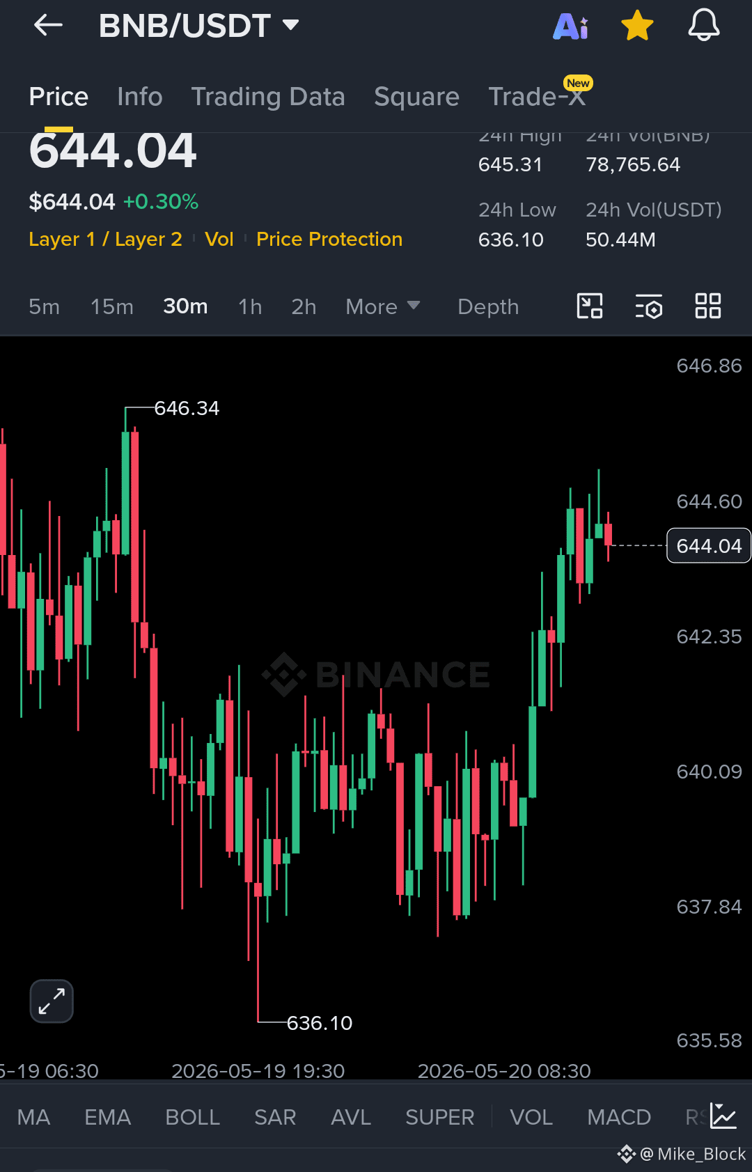Viewport: 752px width, 1172px height.
Task: Select the 15m chart interval
Action: pos(112,307)
